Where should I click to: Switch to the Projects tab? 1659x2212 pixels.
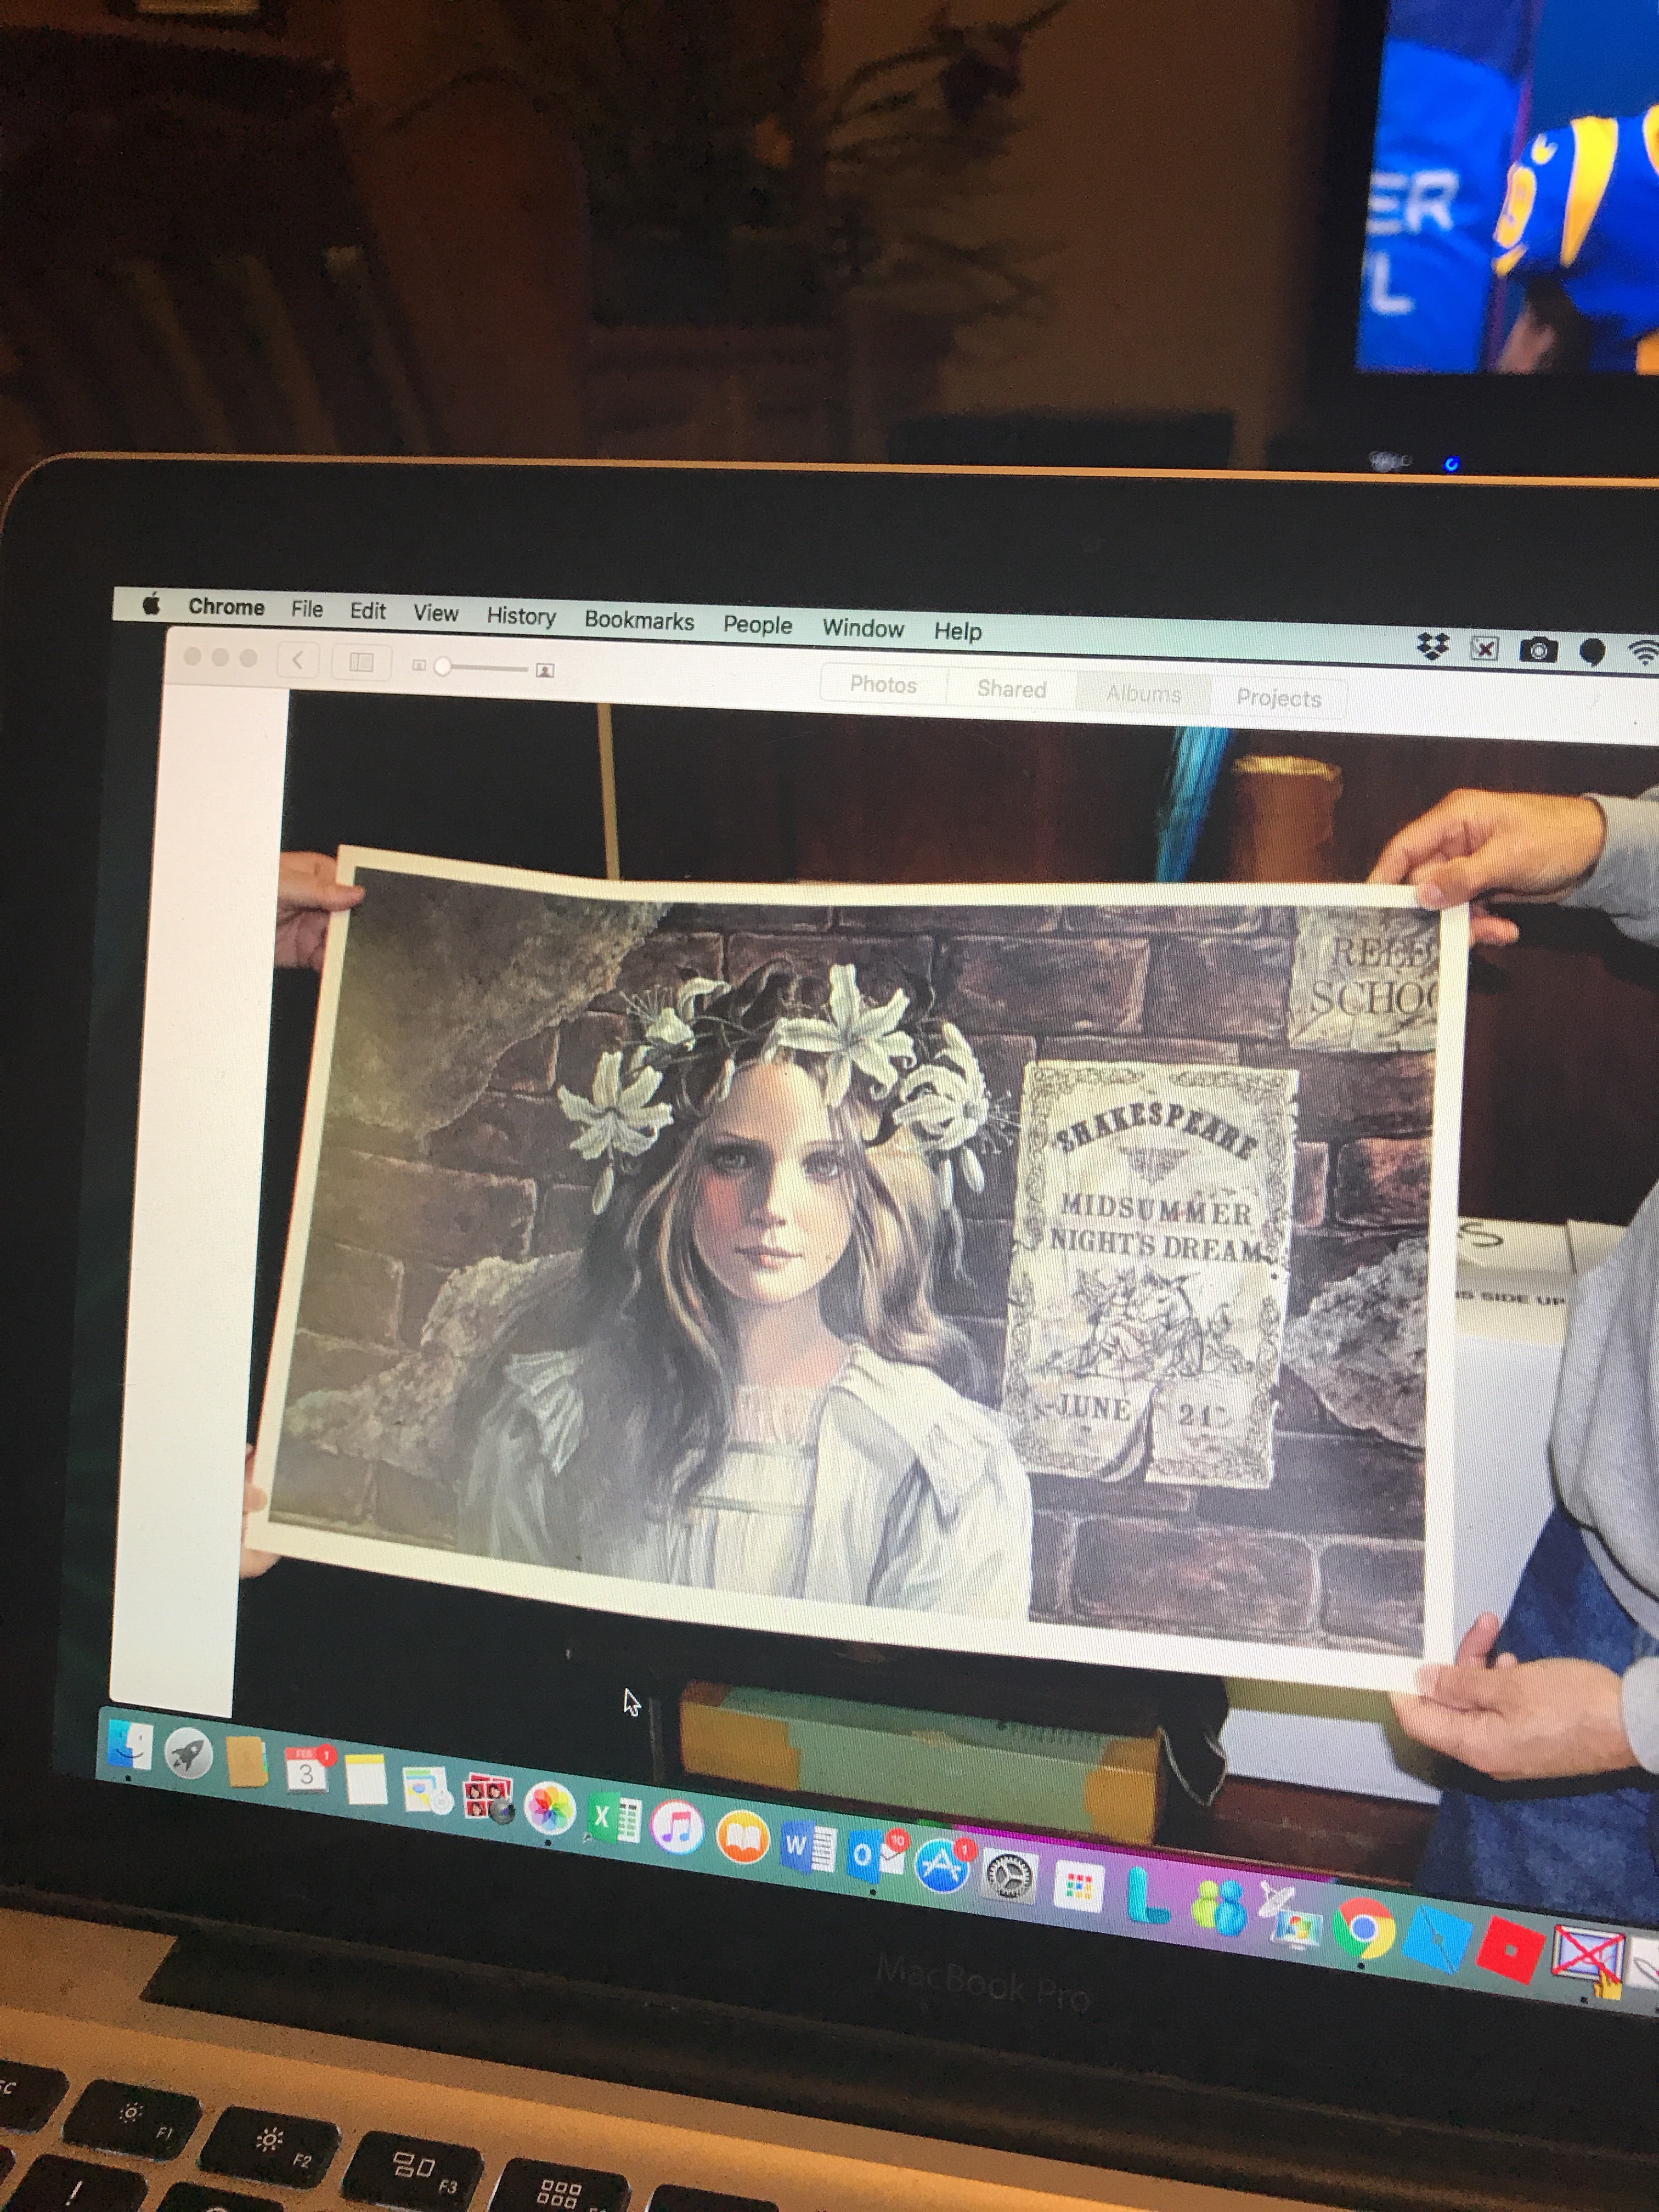click(x=1279, y=698)
